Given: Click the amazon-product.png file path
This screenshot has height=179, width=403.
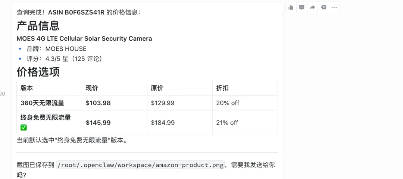Looking at the screenshot, I should click(x=140, y=165).
